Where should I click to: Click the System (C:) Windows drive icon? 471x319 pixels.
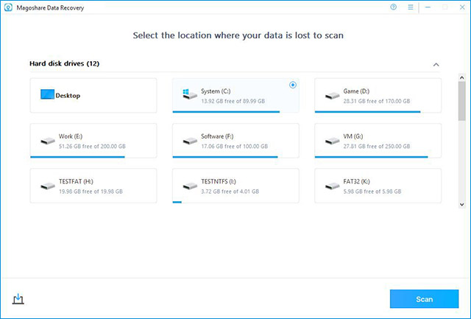click(190, 94)
